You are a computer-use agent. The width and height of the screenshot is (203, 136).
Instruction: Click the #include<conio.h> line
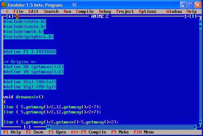(x=24, y=26)
